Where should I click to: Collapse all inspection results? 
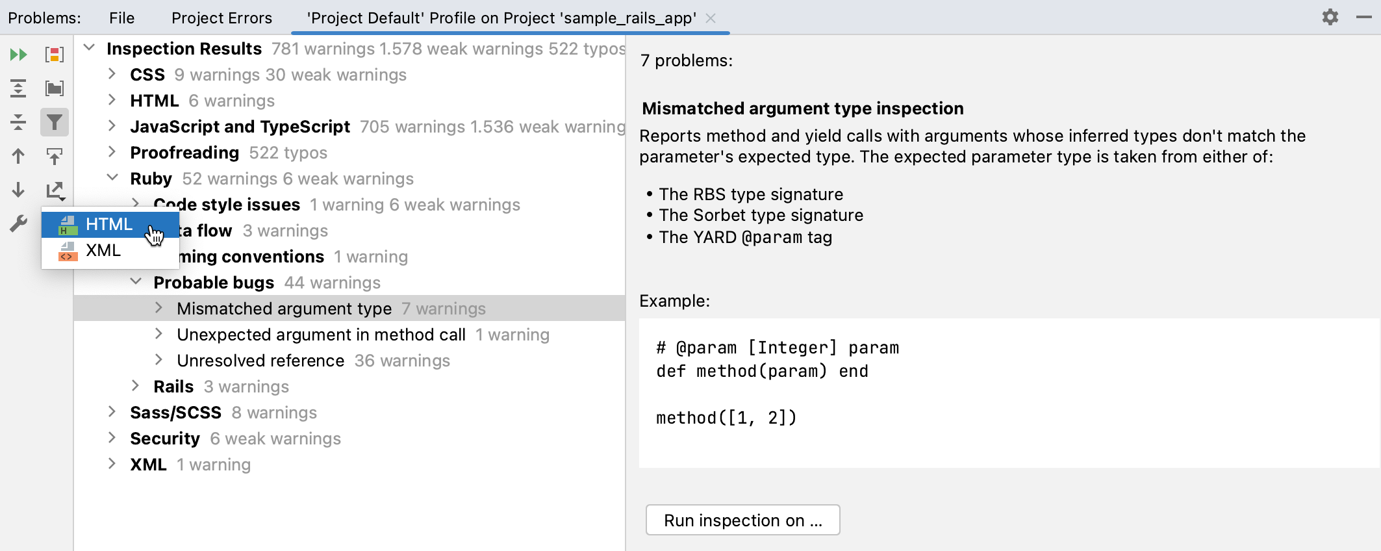tap(18, 122)
